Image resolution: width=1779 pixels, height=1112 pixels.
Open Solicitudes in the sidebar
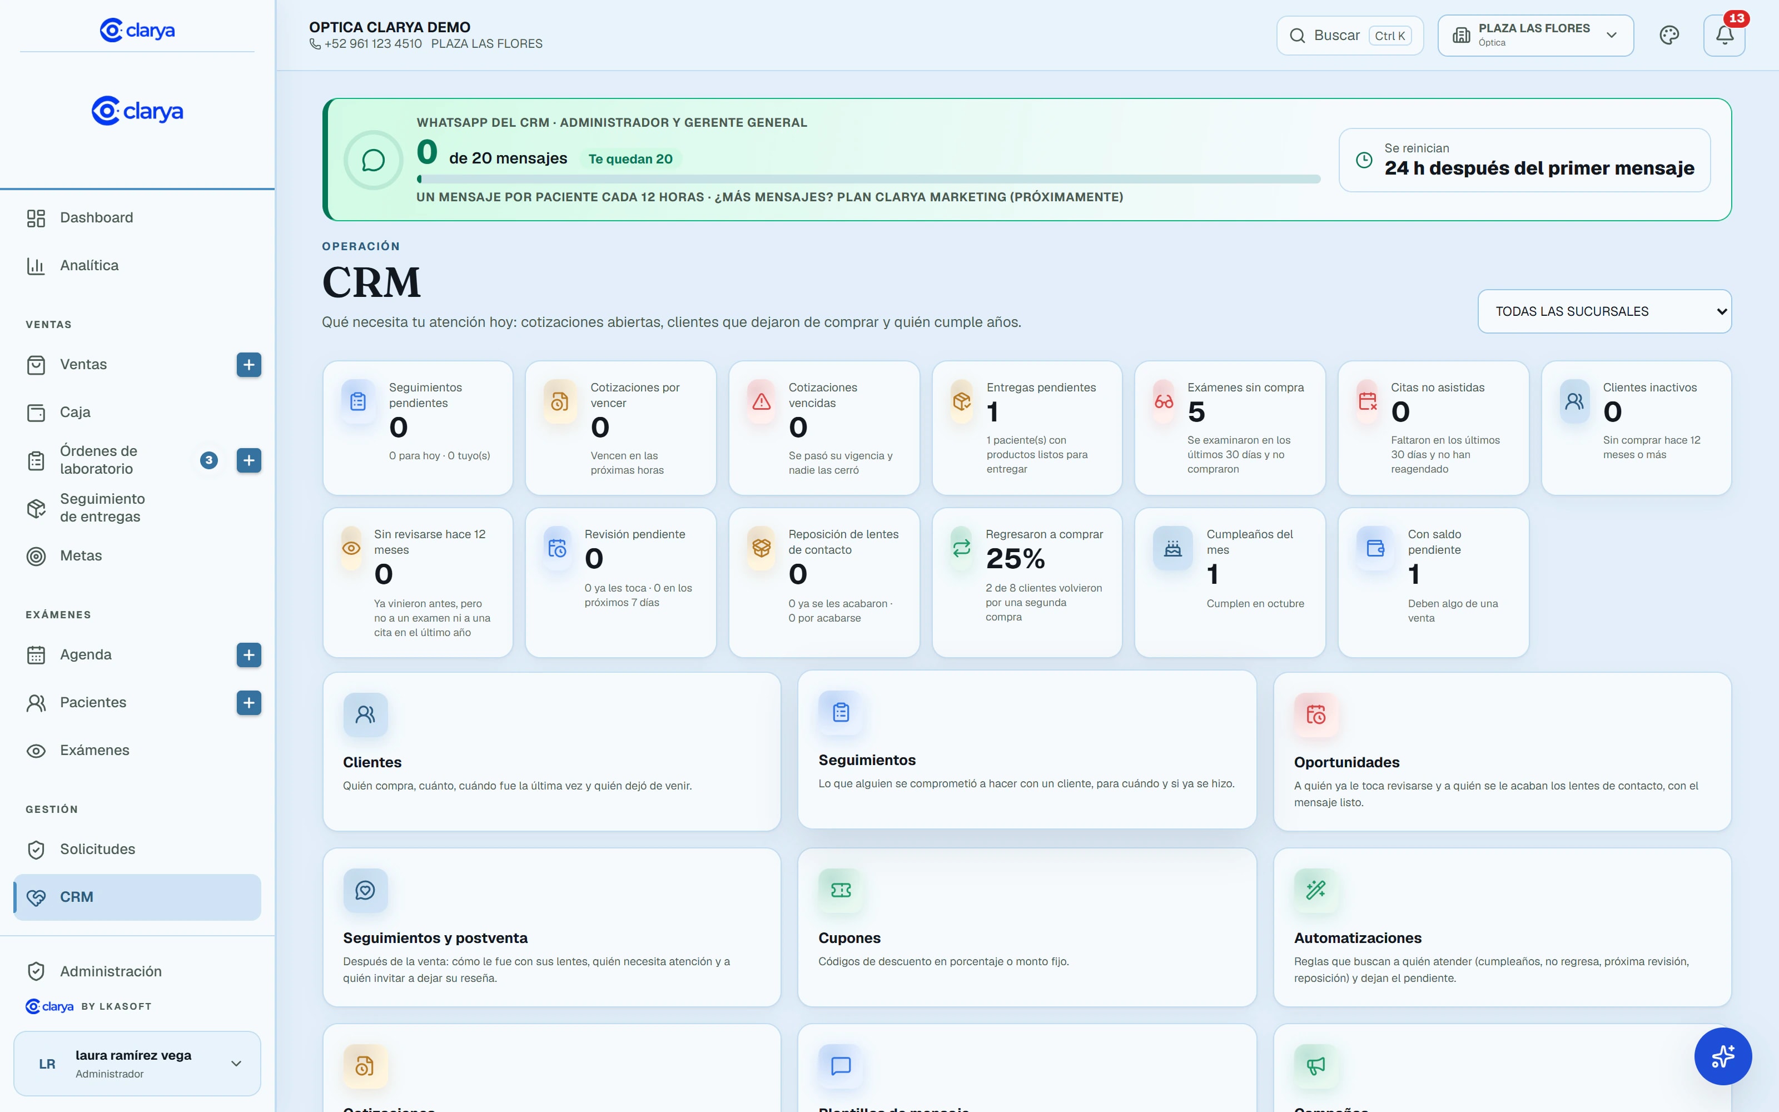pos(137,850)
